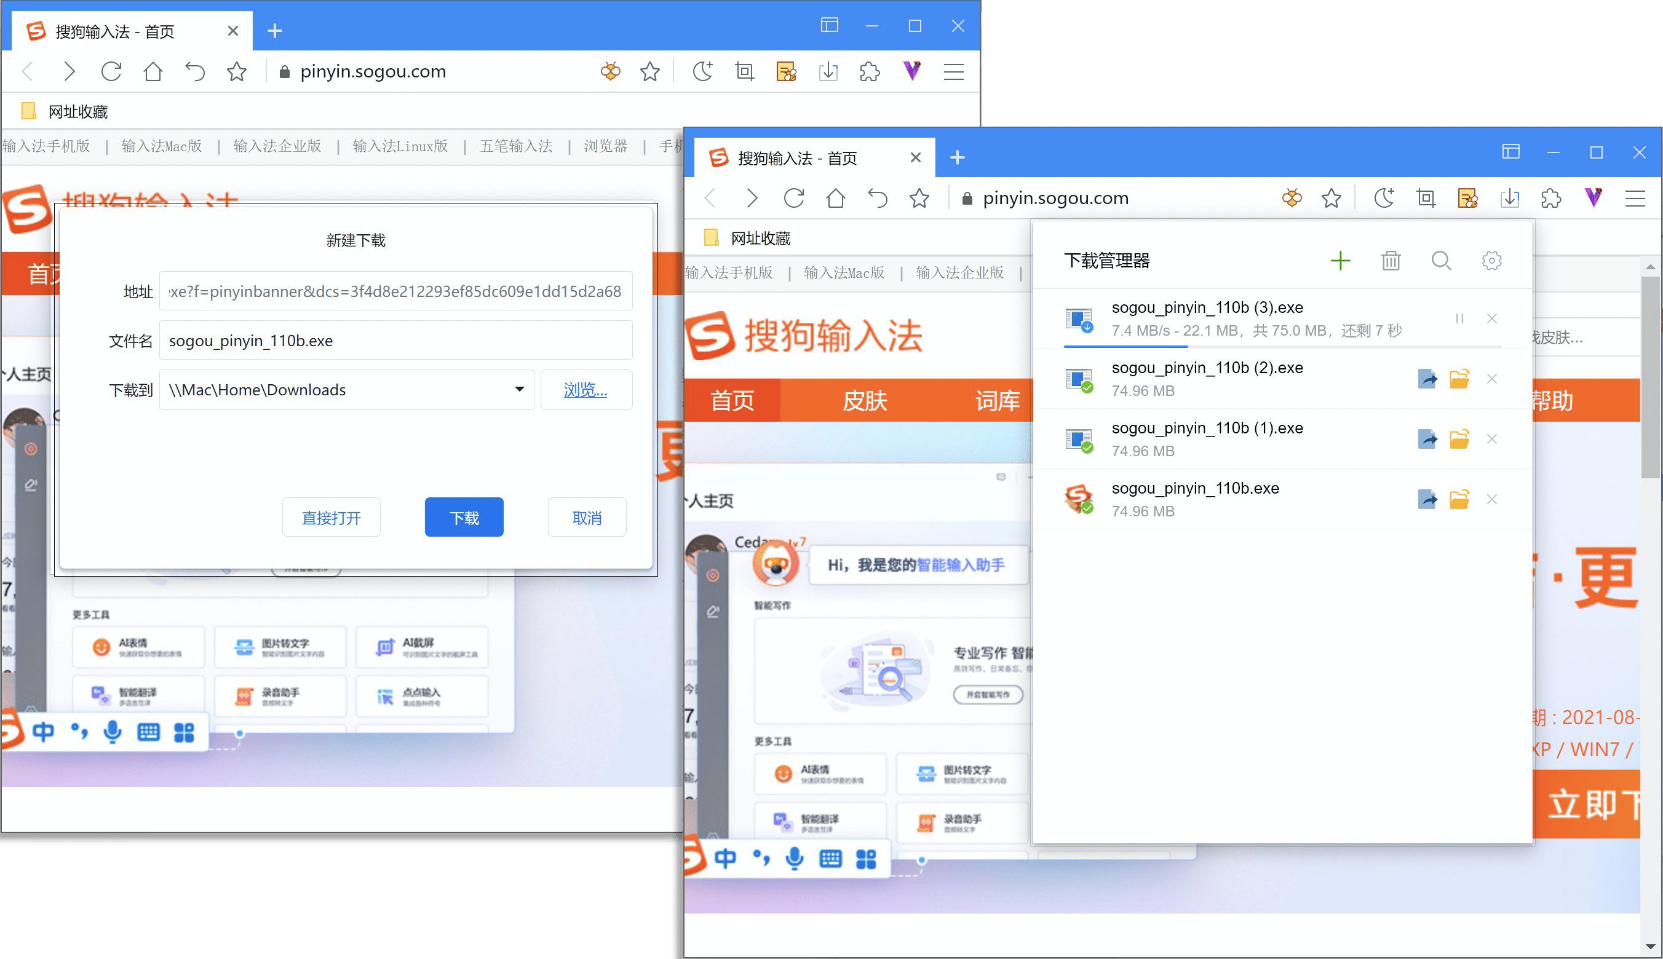Click the blue 下载 button
This screenshot has width=1663, height=959.
click(464, 518)
